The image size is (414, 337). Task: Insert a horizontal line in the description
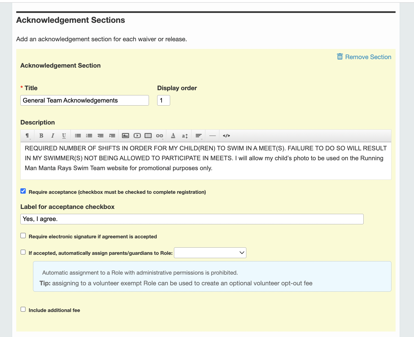click(212, 136)
